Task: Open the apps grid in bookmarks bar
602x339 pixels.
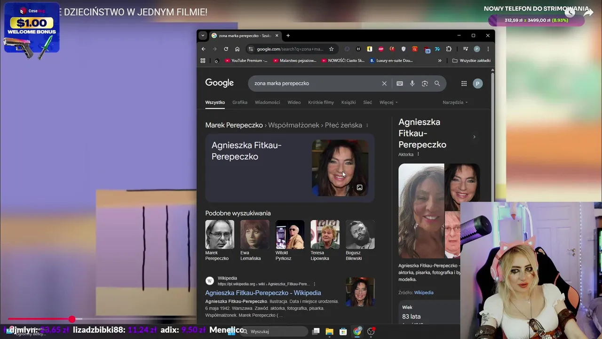Action: 203,60
